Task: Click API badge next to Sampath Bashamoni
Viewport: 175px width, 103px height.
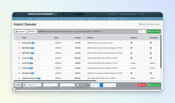Action: click(39, 78)
